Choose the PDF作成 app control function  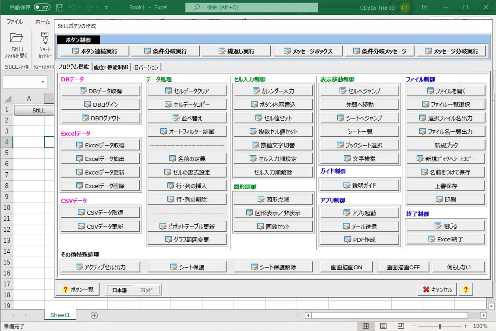click(x=359, y=239)
